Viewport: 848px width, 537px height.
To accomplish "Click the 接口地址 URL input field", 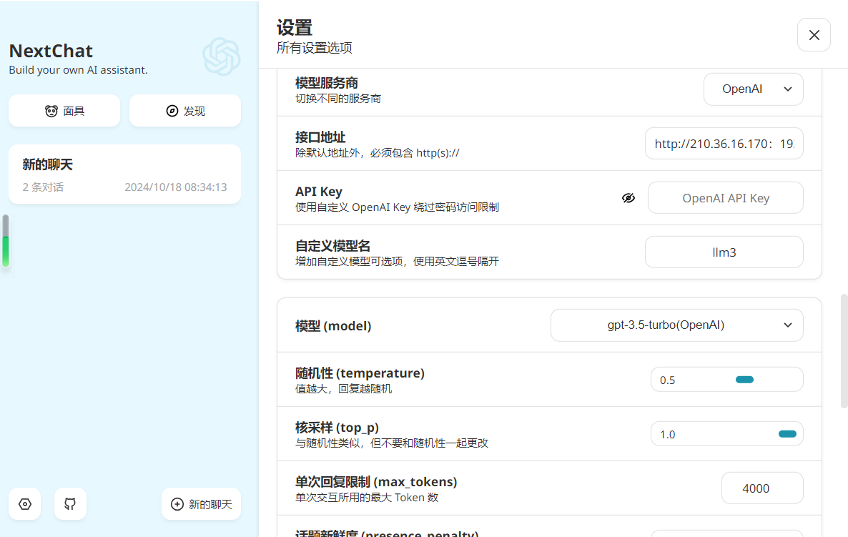I will coord(724,144).
